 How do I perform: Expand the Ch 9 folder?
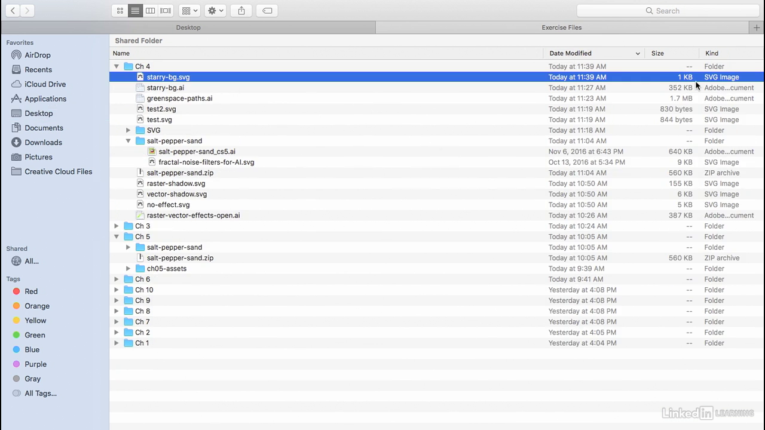coord(117,300)
